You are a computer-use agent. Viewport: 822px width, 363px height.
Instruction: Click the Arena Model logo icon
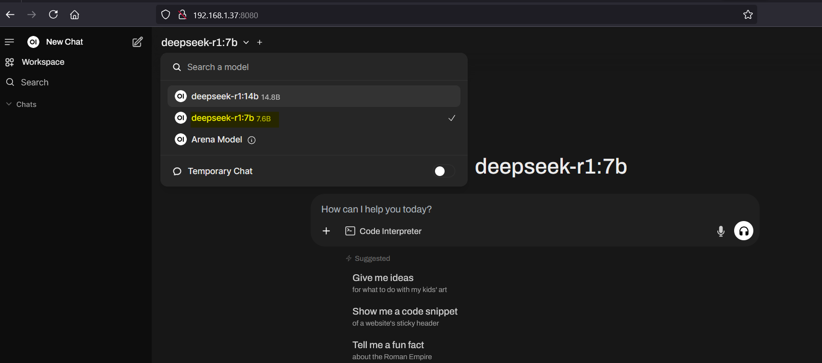click(181, 140)
